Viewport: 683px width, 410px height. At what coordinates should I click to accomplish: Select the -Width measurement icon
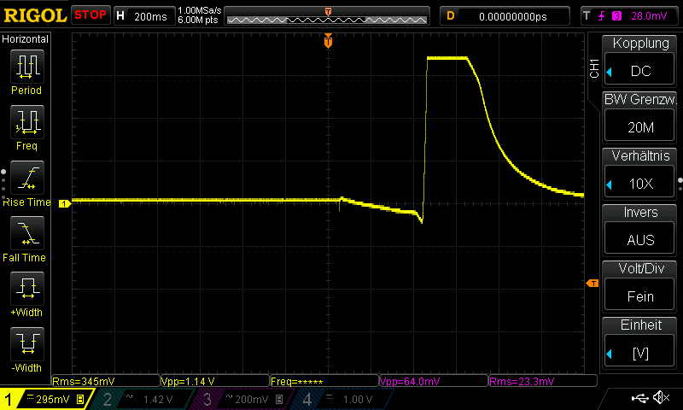point(27,343)
